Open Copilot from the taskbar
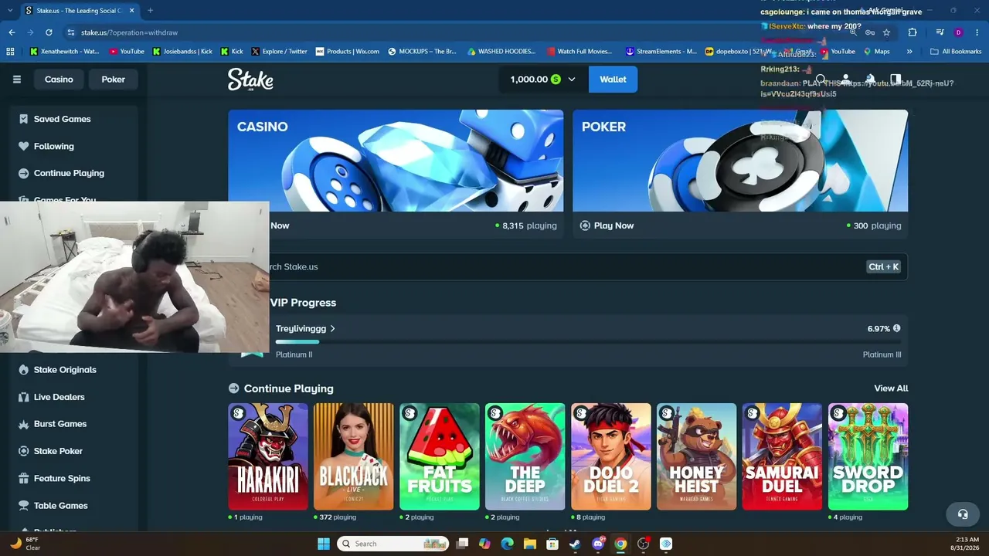Viewport: 989px width, 556px height. pyautogui.click(x=484, y=544)
